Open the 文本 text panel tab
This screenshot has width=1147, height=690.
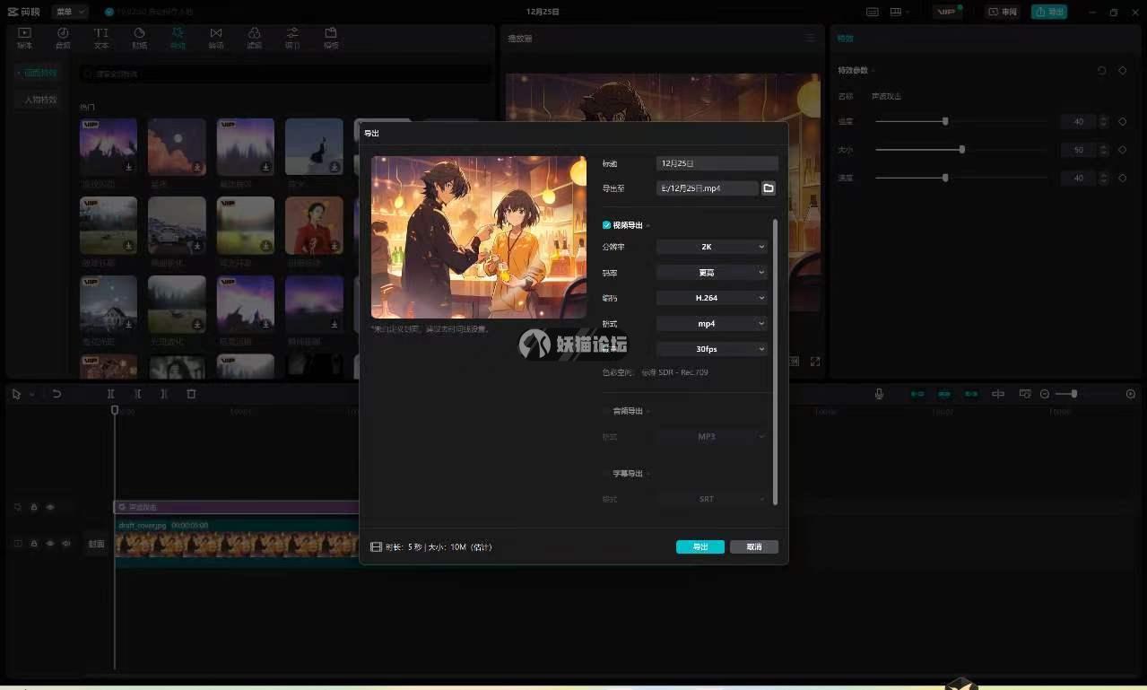(x=101, y=38)
